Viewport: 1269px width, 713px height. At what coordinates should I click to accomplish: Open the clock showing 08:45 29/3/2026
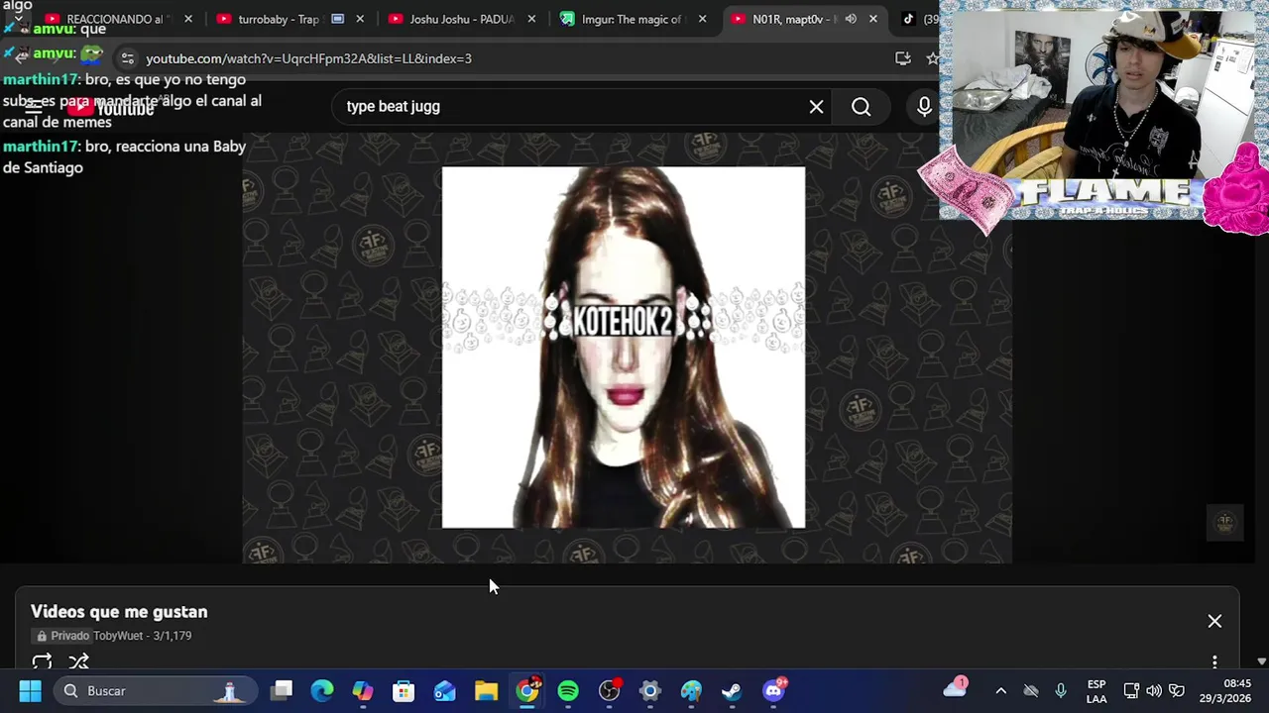click(x=1223, y=690)
